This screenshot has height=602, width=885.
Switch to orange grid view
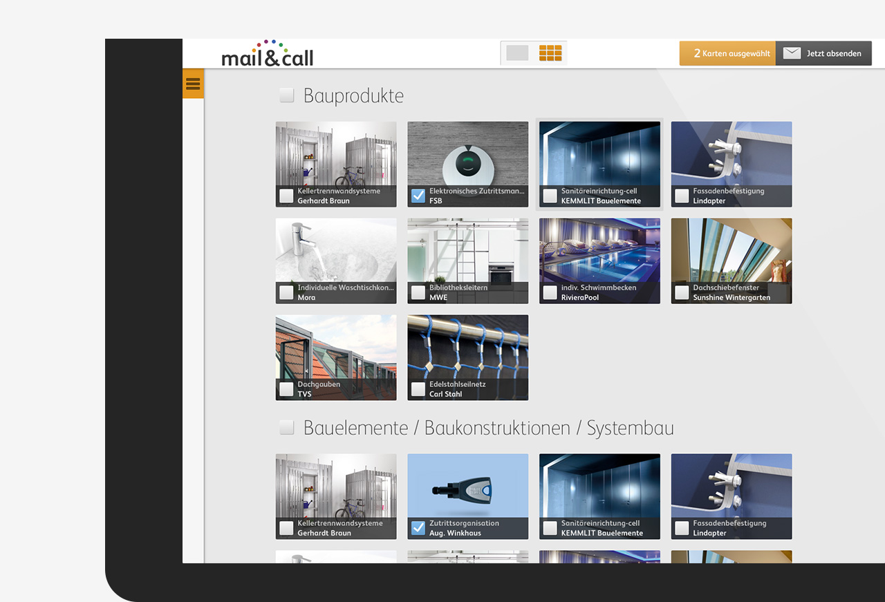[550, 53]
